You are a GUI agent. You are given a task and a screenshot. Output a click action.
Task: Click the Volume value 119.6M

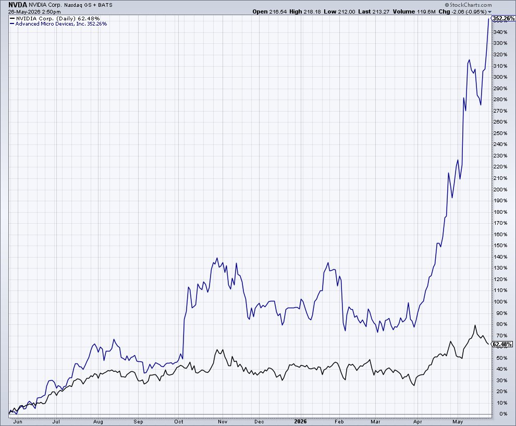[426, 11]
